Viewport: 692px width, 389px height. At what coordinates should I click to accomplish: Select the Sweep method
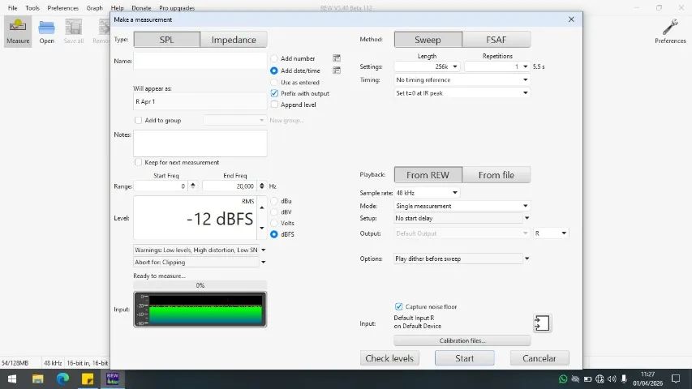428,40
